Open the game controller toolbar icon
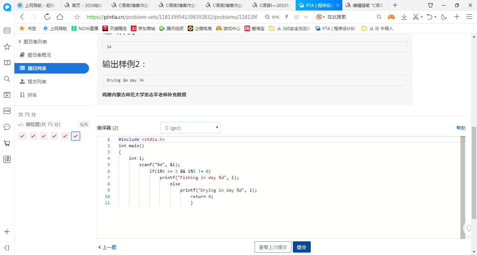Image resolution: width=477 pixels, height=255 pixels. coord(391,17)
